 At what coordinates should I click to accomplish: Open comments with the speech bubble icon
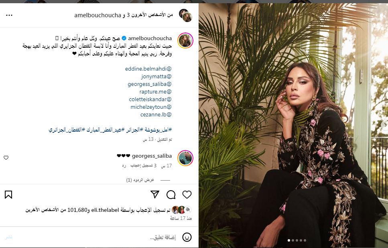(171, 195)
